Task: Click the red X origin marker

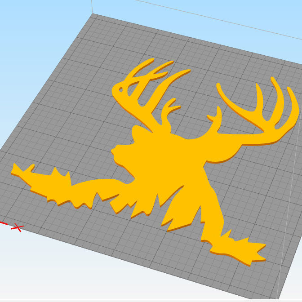Action: pos(18,228)
